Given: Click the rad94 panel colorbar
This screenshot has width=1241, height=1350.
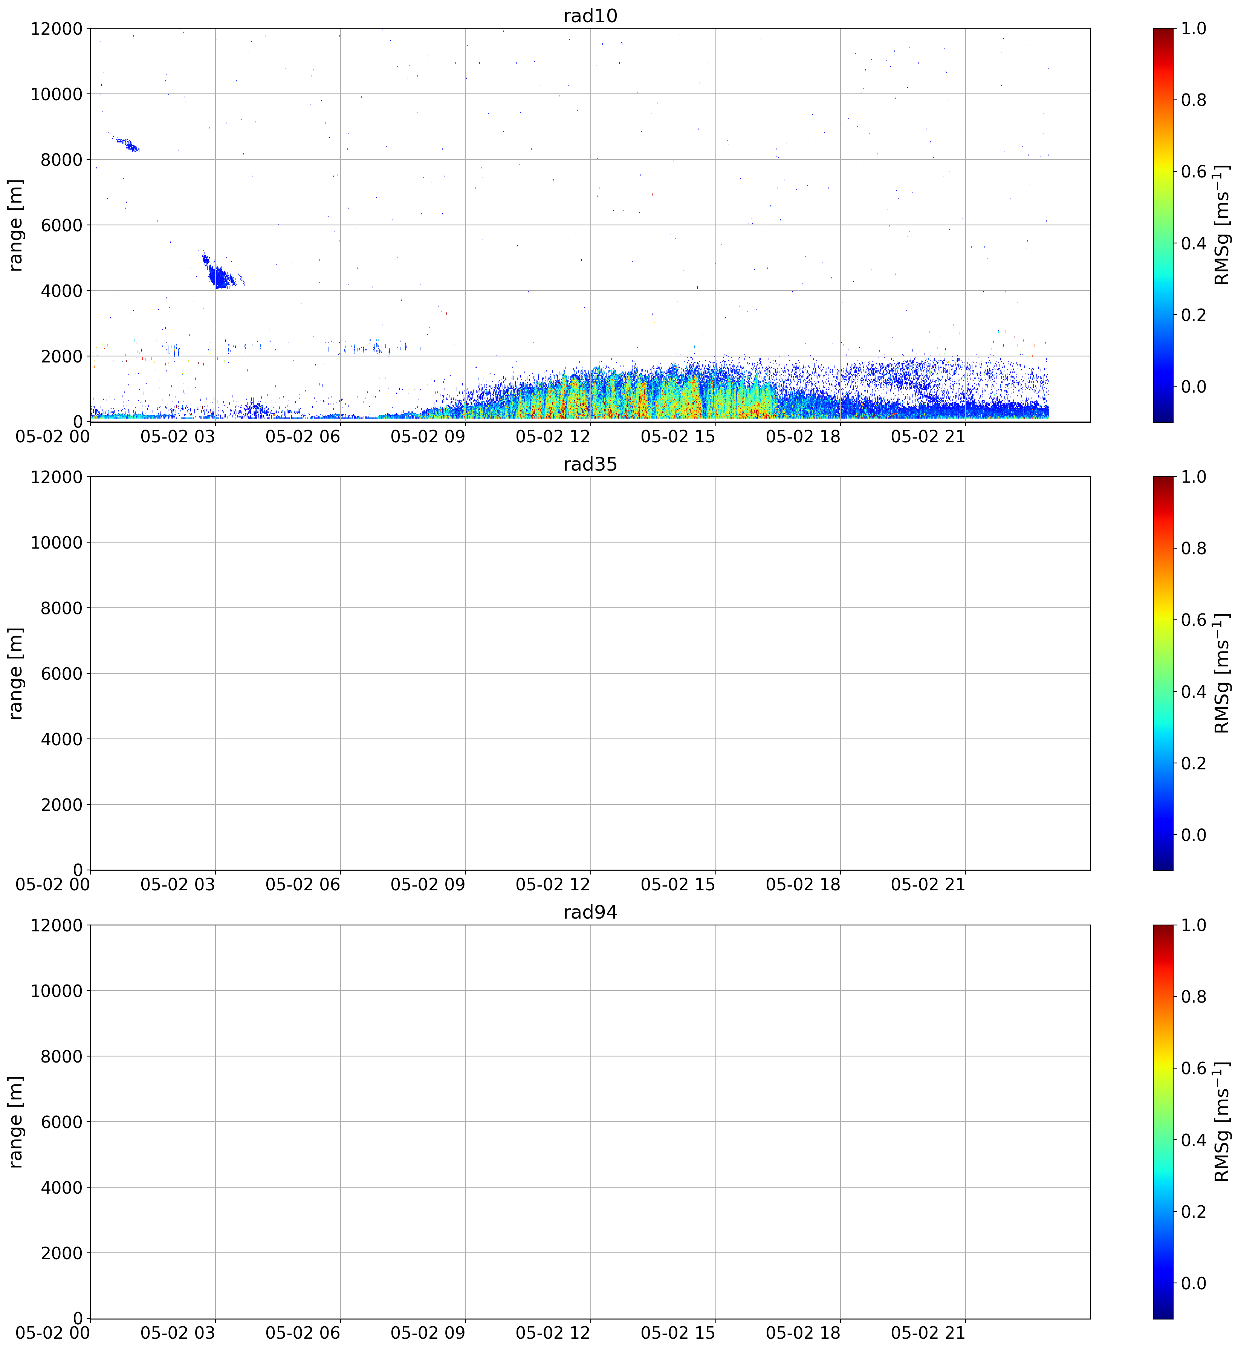Looking at the screenshot, I should click(x=1162, y=1122).
